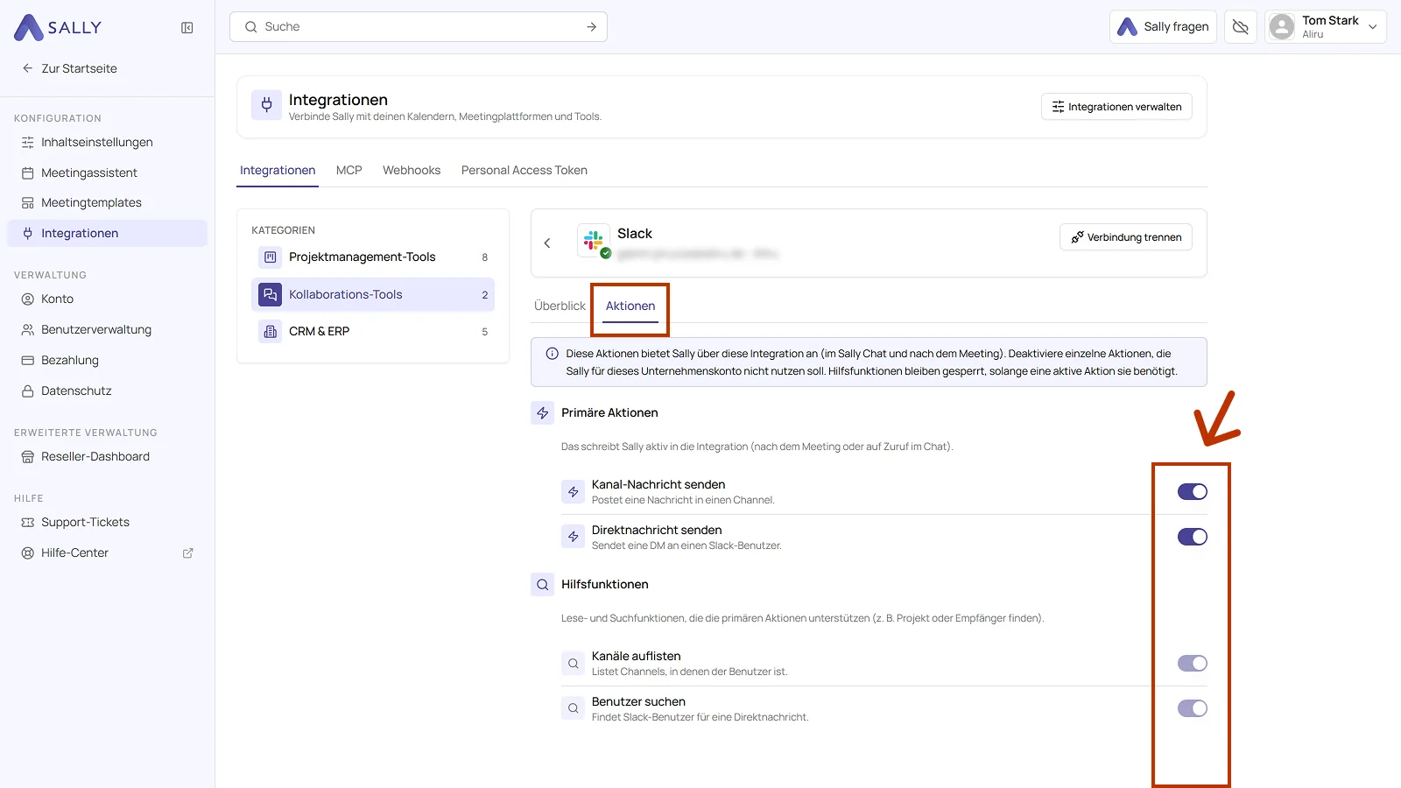1401x788 pixels.
Task: Open external link icon next to Hilfe-Center
Action: (187, 553)
